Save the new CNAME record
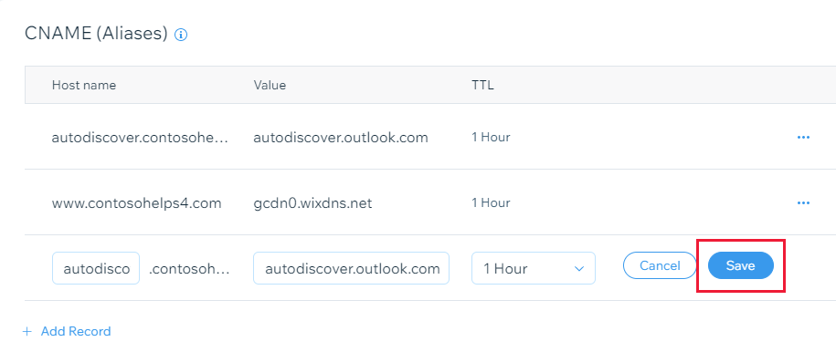The width and height of the screenshot is (836, 352). tap(741, 265)
